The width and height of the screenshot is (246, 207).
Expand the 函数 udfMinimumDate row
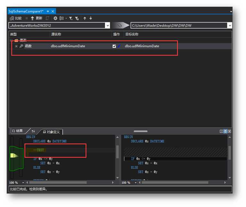[x=16, y=46]
